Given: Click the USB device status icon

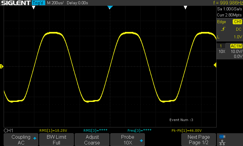Looking at the screenshot, I should tap(222, 137).
